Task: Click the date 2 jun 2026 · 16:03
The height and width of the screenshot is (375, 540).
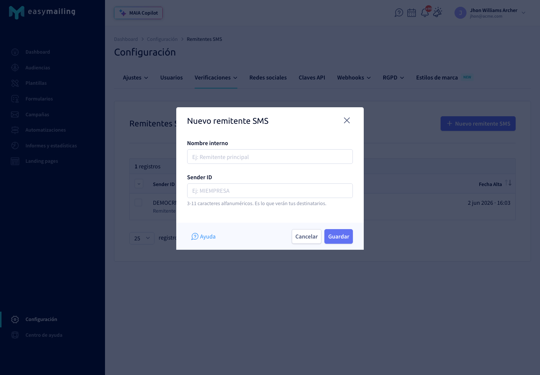Action: [489, 203]
